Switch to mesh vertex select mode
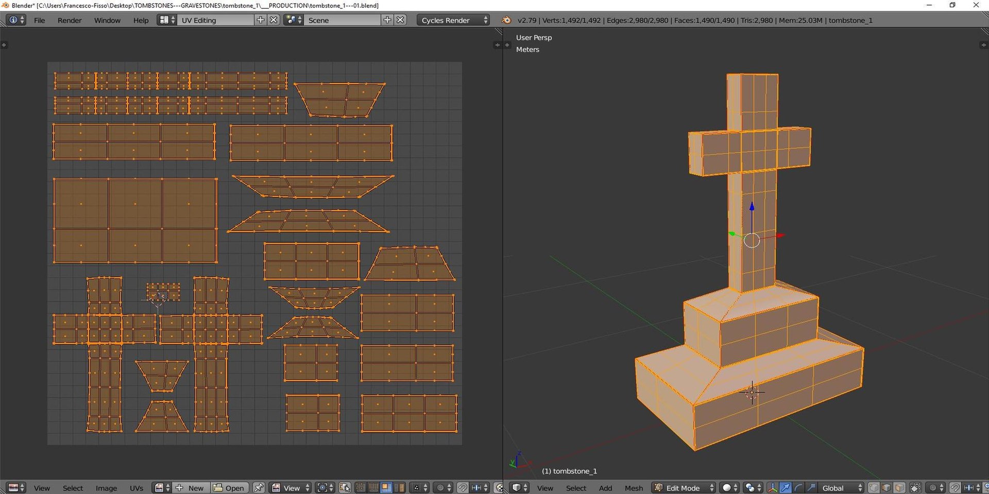 [x=874, y=487]
